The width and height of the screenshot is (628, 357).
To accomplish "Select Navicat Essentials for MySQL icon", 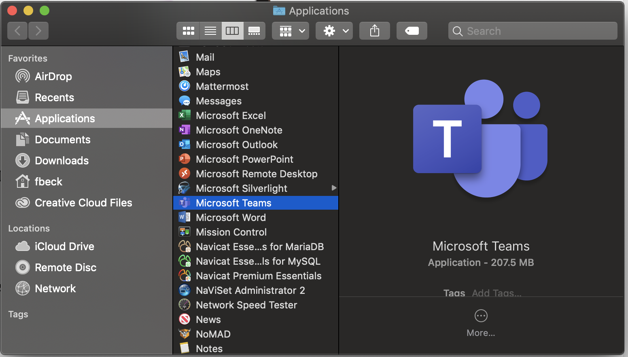I will point(185,261).
